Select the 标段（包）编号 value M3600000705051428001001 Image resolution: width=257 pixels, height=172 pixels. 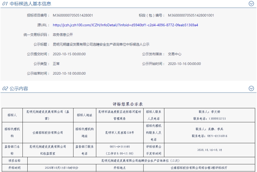click(191, 15)
